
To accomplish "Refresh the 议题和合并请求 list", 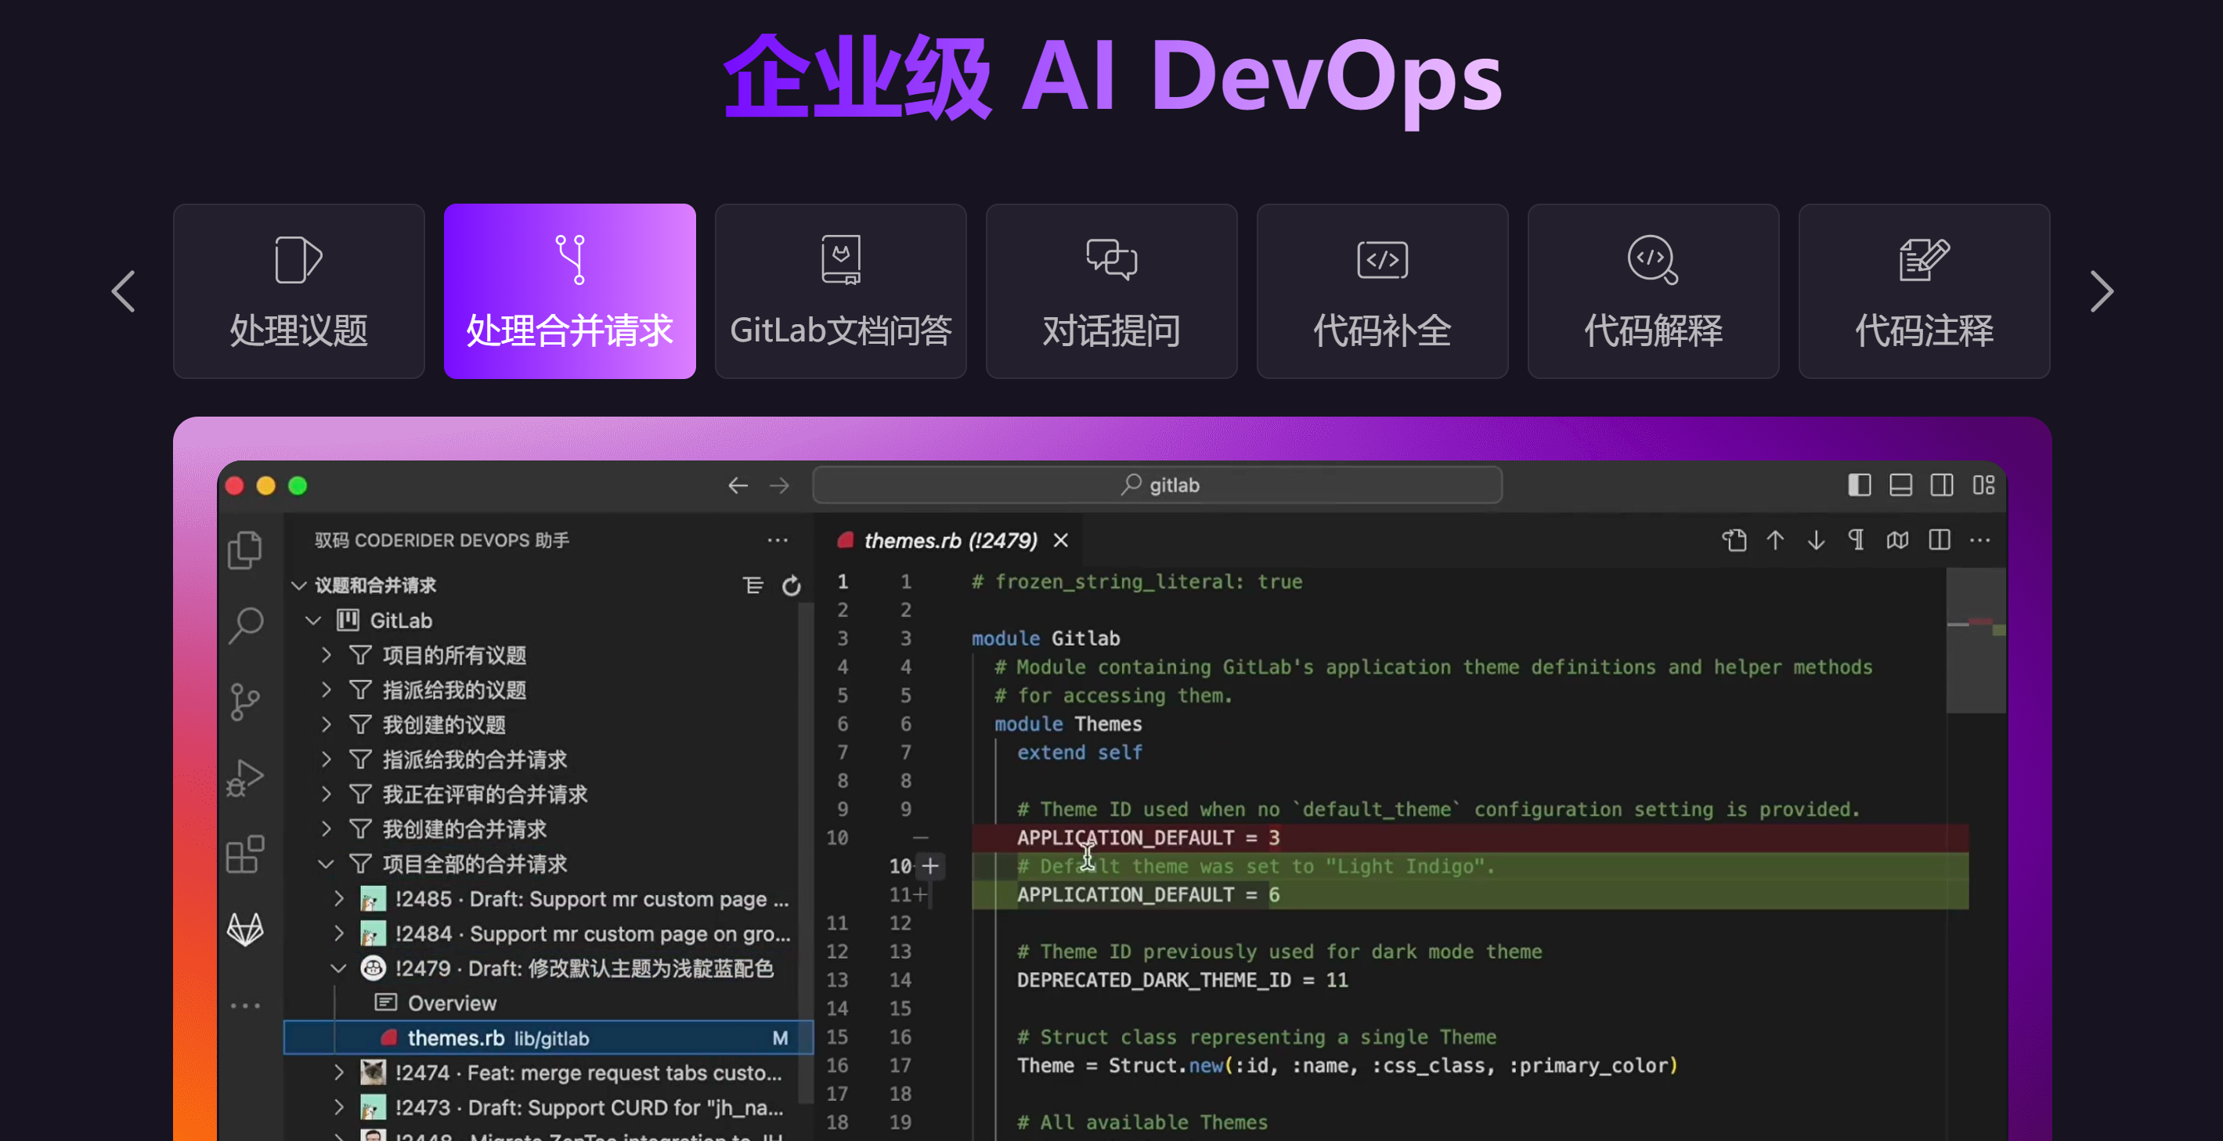I will point(792,585).
